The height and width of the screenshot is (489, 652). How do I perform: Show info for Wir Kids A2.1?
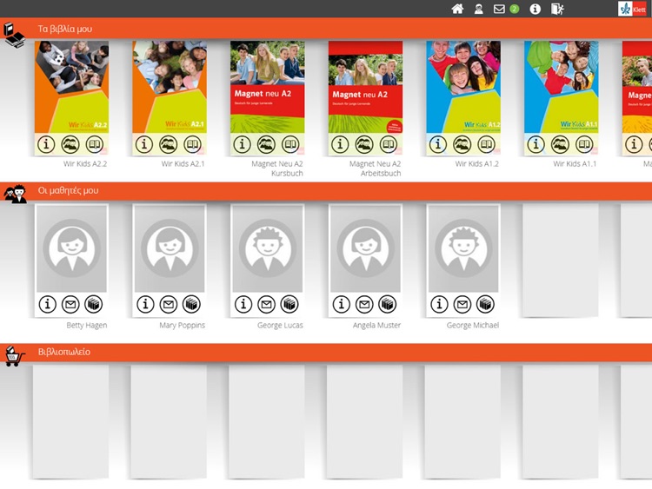(144, 144)
